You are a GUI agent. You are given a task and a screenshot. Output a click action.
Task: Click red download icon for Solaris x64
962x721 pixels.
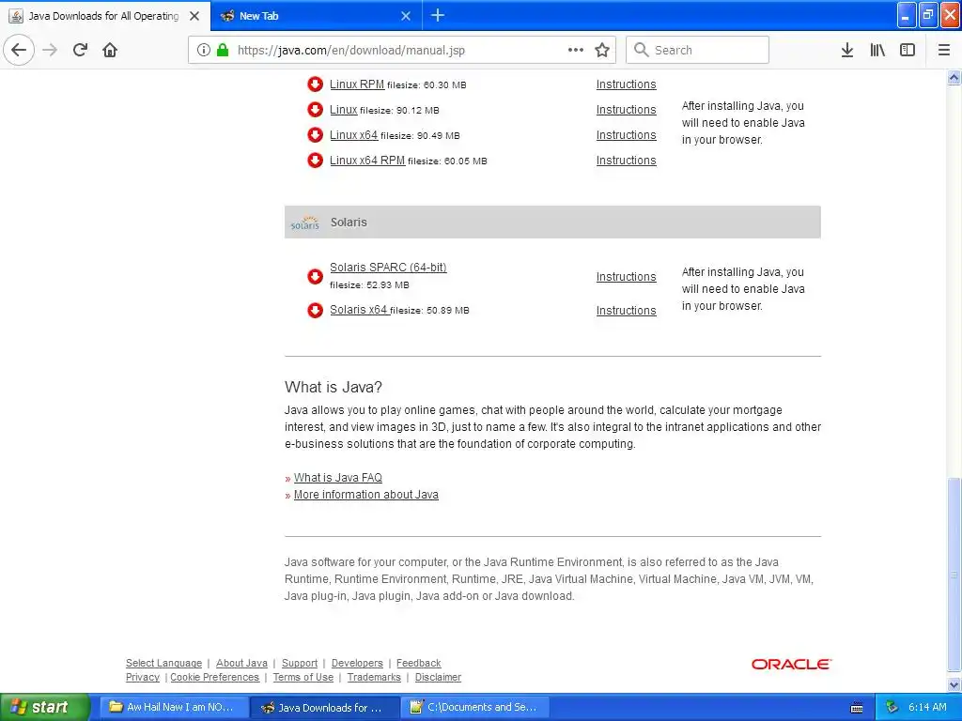pos(316,310)
